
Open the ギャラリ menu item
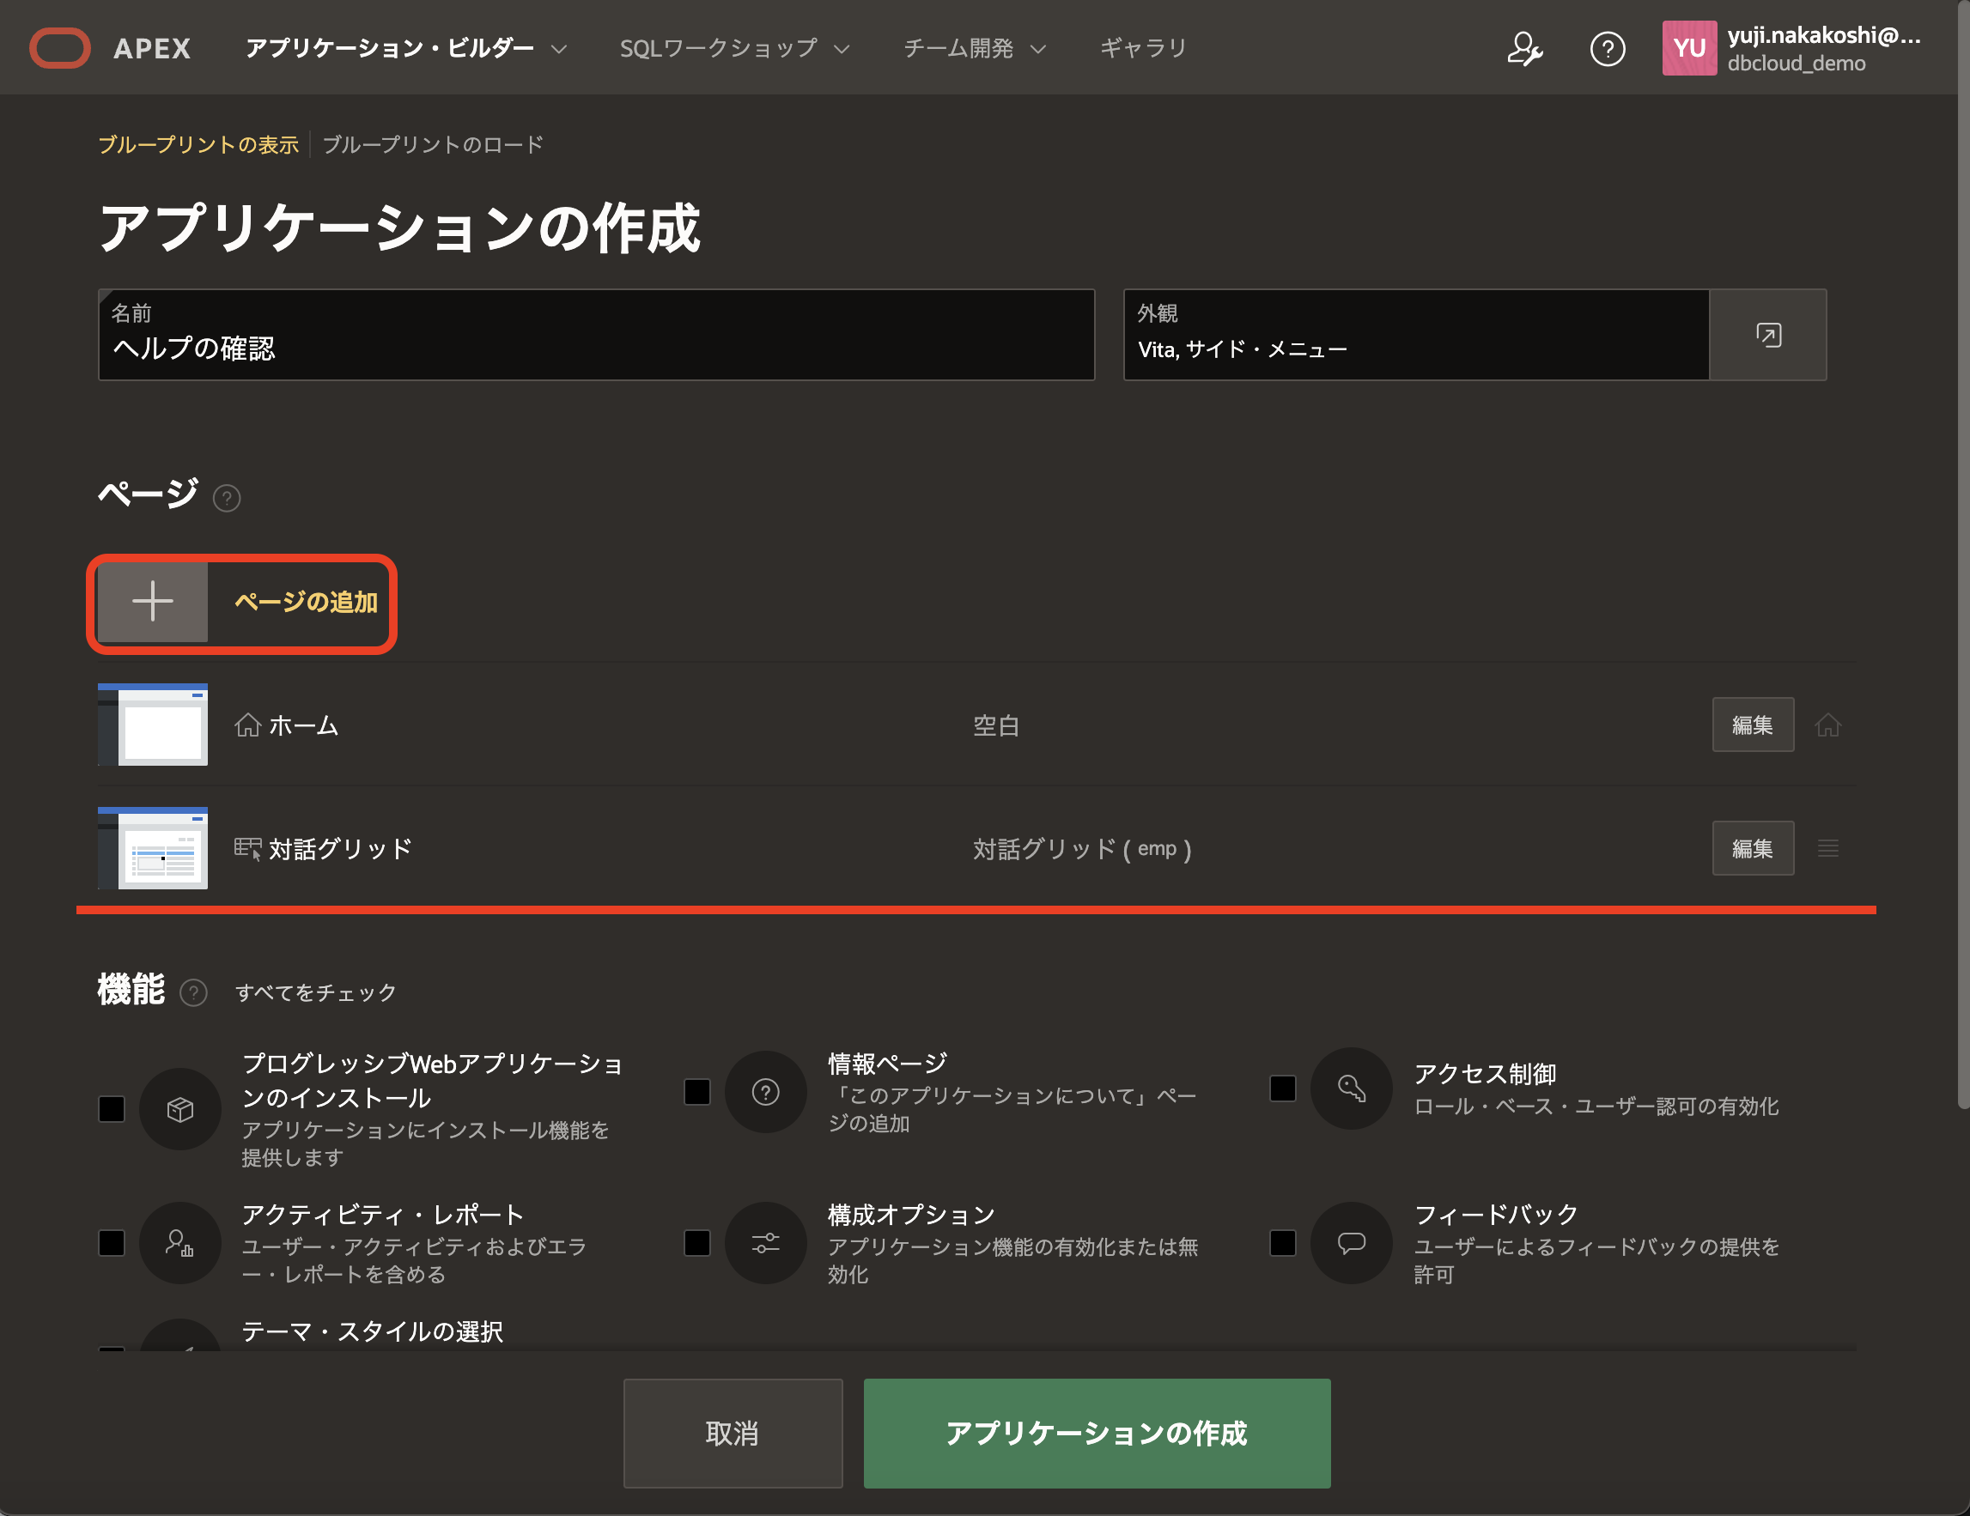click(x=1143, y=49)
